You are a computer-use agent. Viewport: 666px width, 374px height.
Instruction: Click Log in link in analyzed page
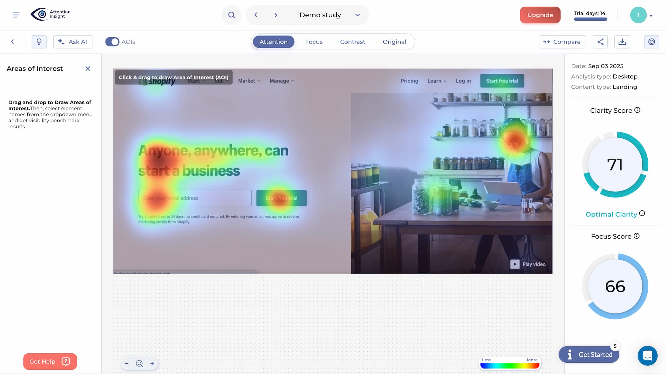pyautogui.click(x=463, y=81)
